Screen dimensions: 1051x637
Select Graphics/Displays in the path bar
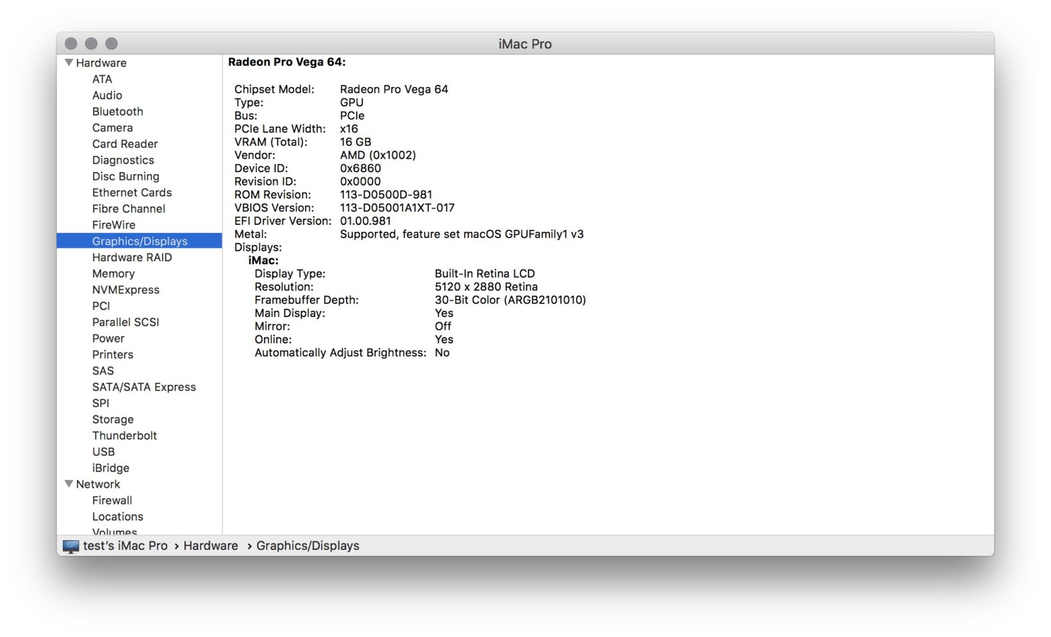(308, 546)
